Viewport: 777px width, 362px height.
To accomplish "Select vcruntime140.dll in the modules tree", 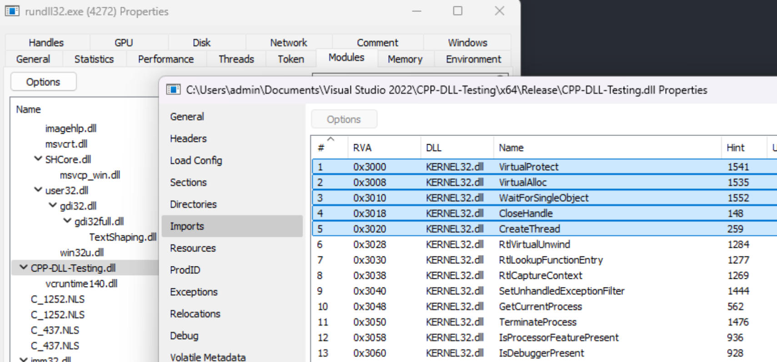I will [81, 283].
